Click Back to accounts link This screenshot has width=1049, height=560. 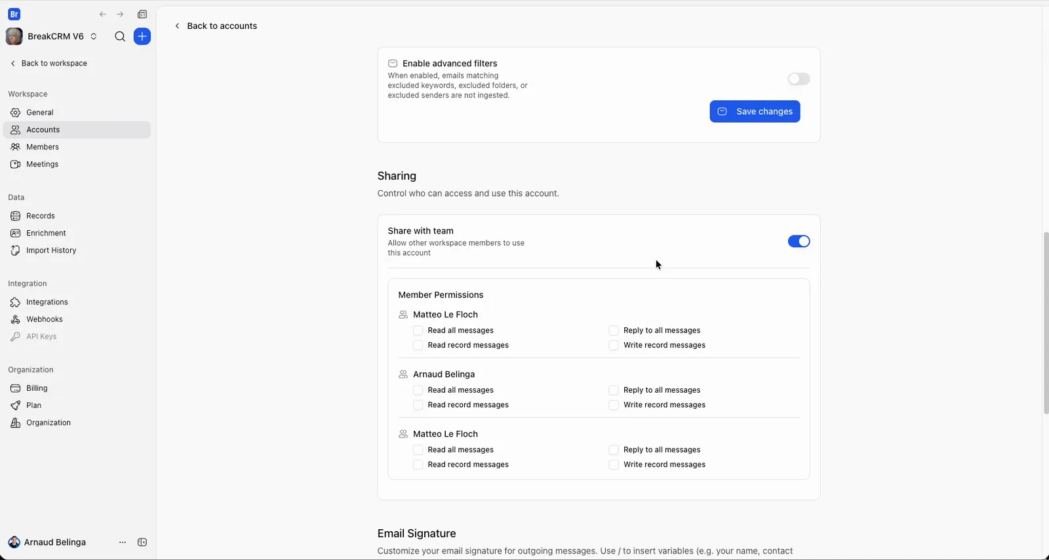coord(216,26)
